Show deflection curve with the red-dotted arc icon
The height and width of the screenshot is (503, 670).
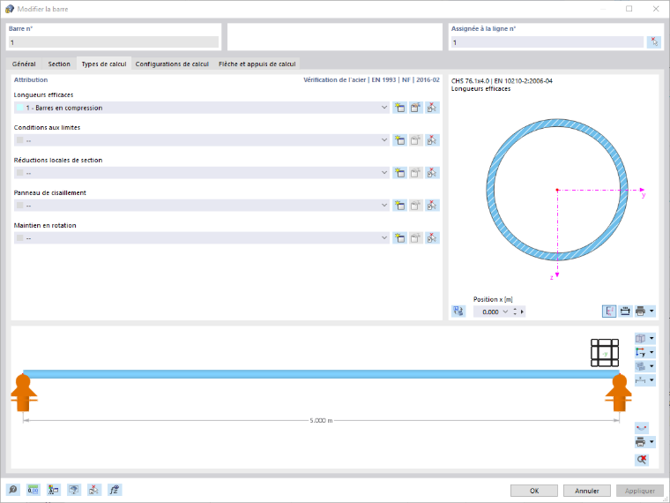[x=642, y=428]
